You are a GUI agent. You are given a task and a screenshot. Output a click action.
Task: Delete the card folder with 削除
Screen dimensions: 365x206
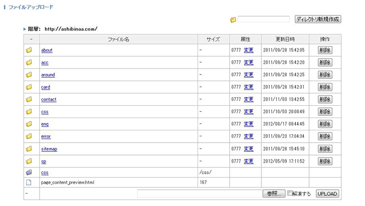[325, 87]
